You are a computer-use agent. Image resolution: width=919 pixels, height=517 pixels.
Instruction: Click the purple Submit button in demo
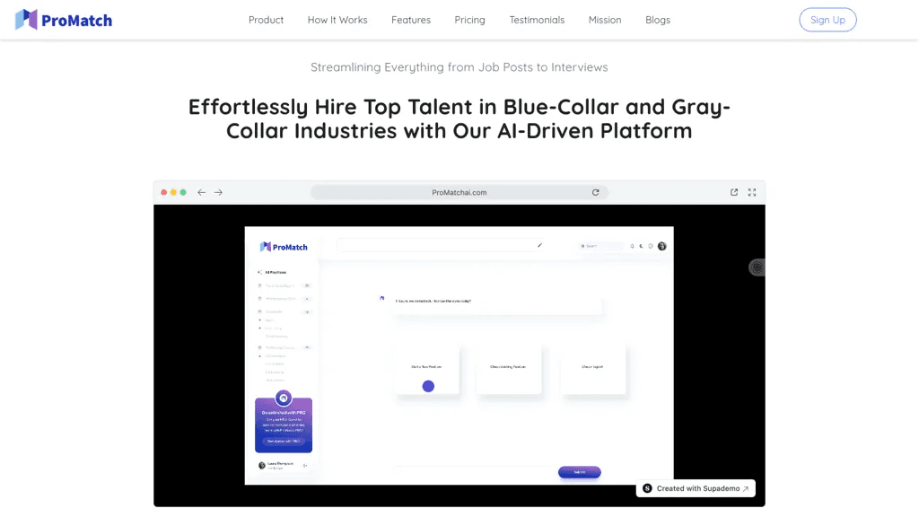pos(579,472)
